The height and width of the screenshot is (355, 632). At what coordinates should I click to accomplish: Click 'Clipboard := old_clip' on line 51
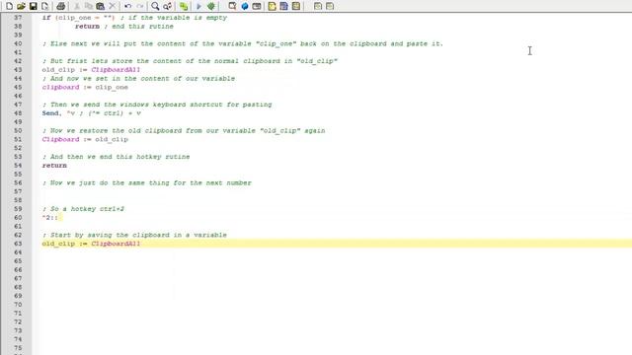tap(85, 139)
